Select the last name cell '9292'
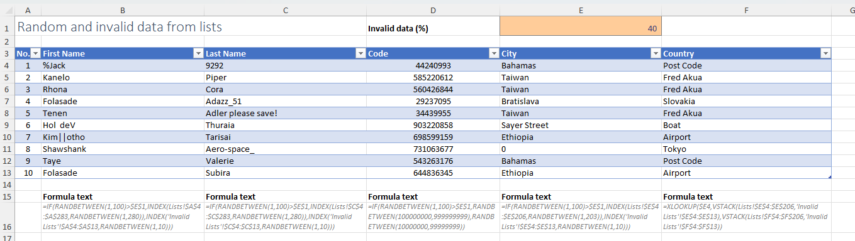Viewport: 855px width, 241px height. coord(285,66)
